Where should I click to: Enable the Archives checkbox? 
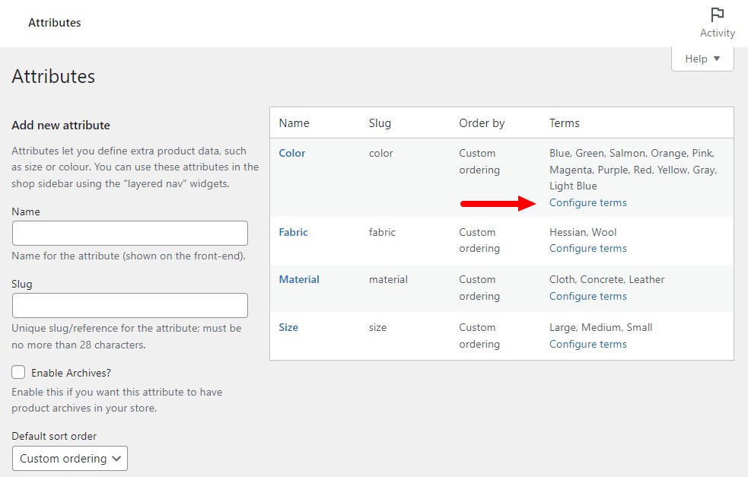[17, 372]
